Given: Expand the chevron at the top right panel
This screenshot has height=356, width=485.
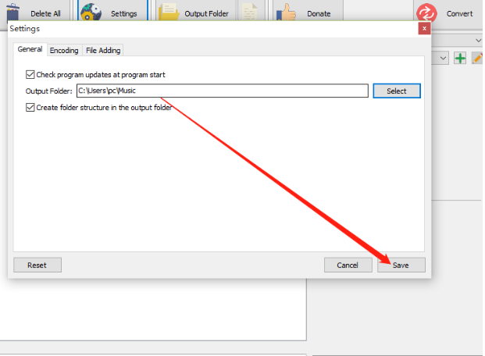Looking at the screenshot, I should pos(478,41).
